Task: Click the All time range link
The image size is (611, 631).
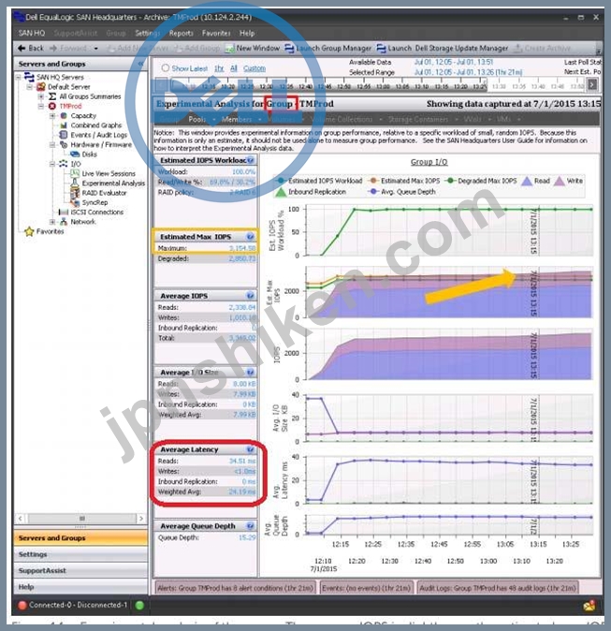Action: [234, 68]
